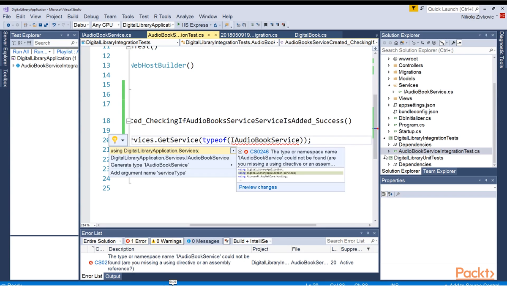507x286 pixels.
Task: Click the clear filters icon in Error List
Action: click(x=226, y=241)
